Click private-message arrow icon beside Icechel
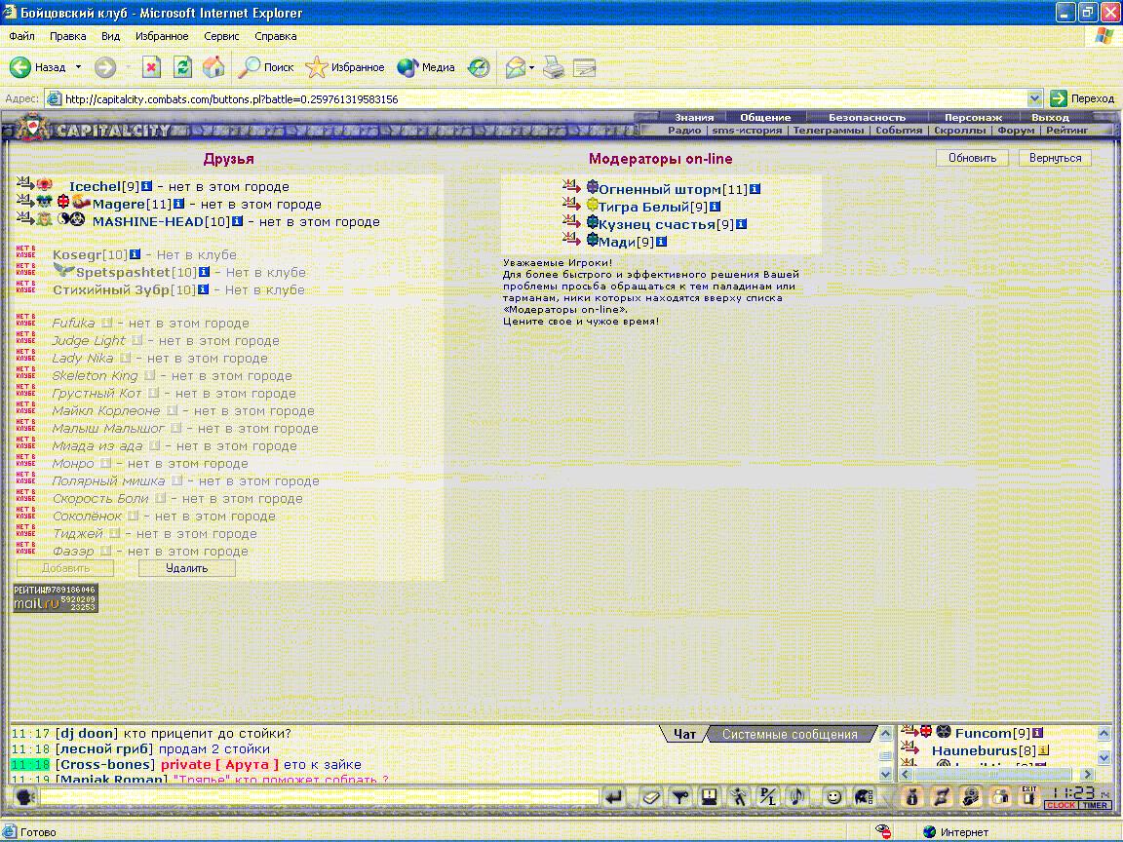Viewport: 1123px width, 842px height. coord(25,184)
